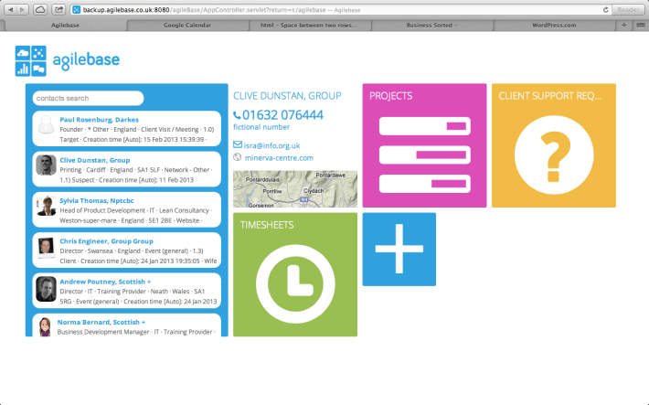The height and width of the screenshot is (405, 649).
Task: Click the phone handset icon
Action: pos(237,115)
